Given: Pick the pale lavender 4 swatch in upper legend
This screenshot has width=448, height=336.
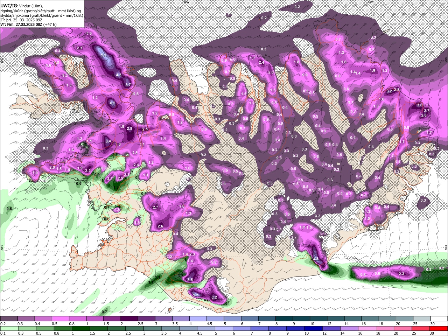Looking at the screenshot, I should click(x=198, y=319).
